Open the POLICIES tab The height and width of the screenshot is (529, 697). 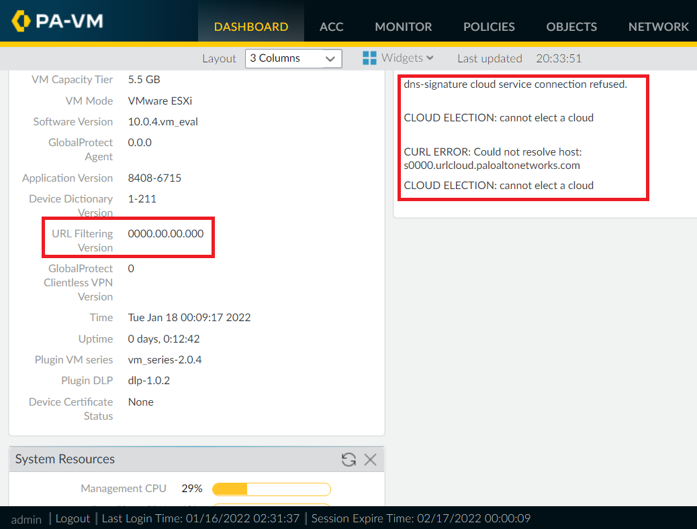[x=489, y=27]
